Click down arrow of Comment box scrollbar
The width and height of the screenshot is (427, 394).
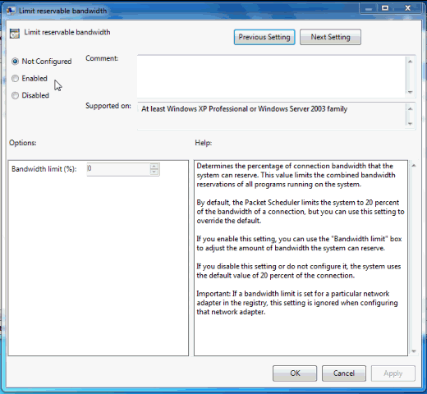point(410,92)
